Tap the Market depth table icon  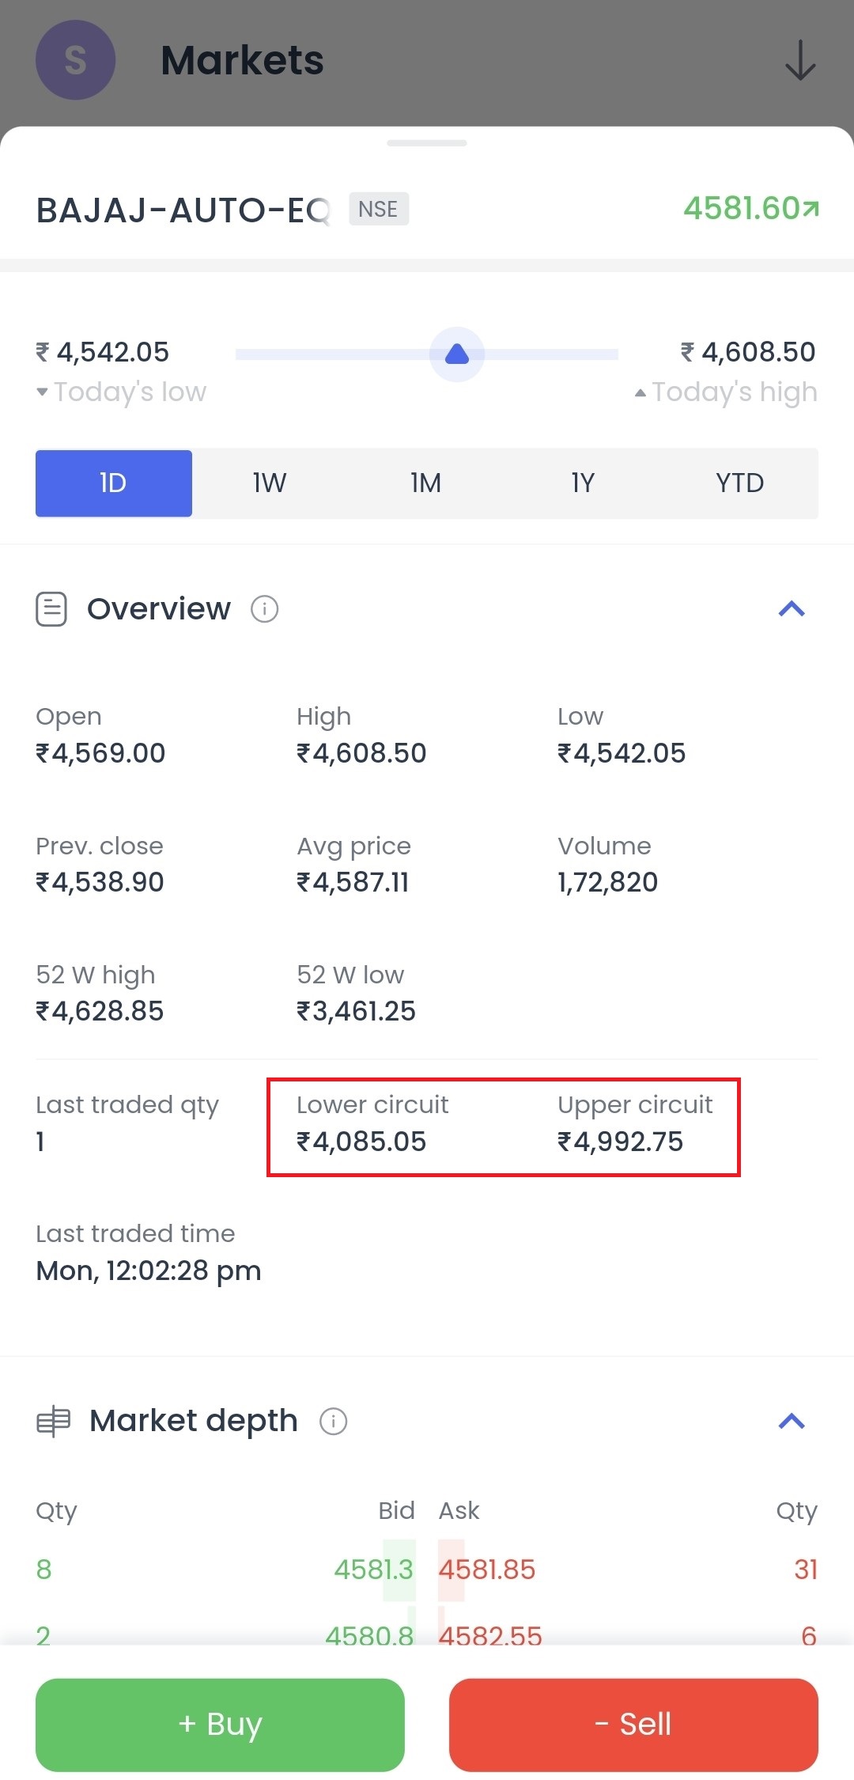pyautogui.click(x=53, y=1422)
